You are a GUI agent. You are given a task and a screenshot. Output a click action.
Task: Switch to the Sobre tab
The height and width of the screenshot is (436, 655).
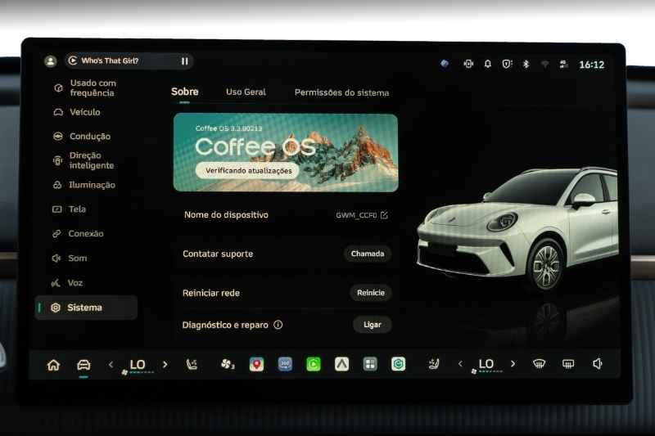(185, 92)
